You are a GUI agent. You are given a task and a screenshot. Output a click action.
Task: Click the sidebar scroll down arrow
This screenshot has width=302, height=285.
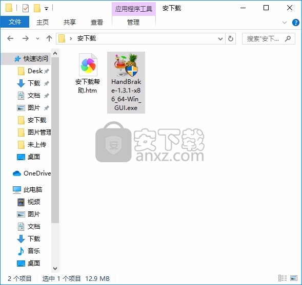click(x=55, y=269)
